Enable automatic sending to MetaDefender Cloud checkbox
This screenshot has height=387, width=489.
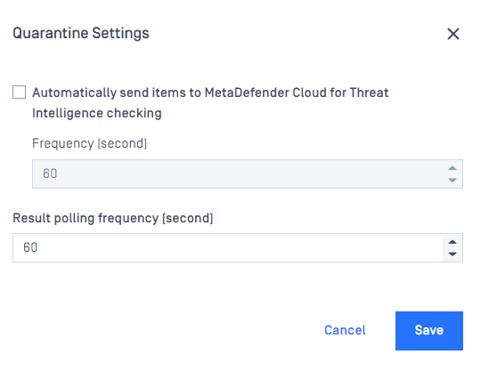click(x=19, y=93)
